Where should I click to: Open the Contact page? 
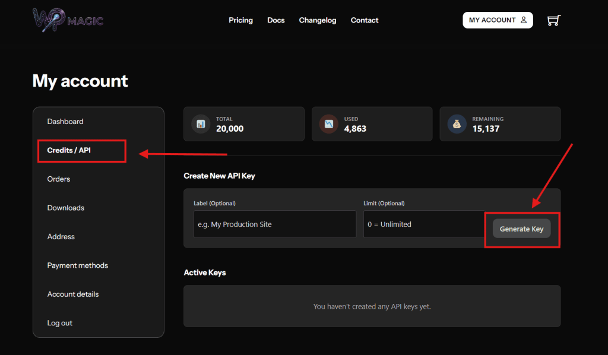click(364, 20)
